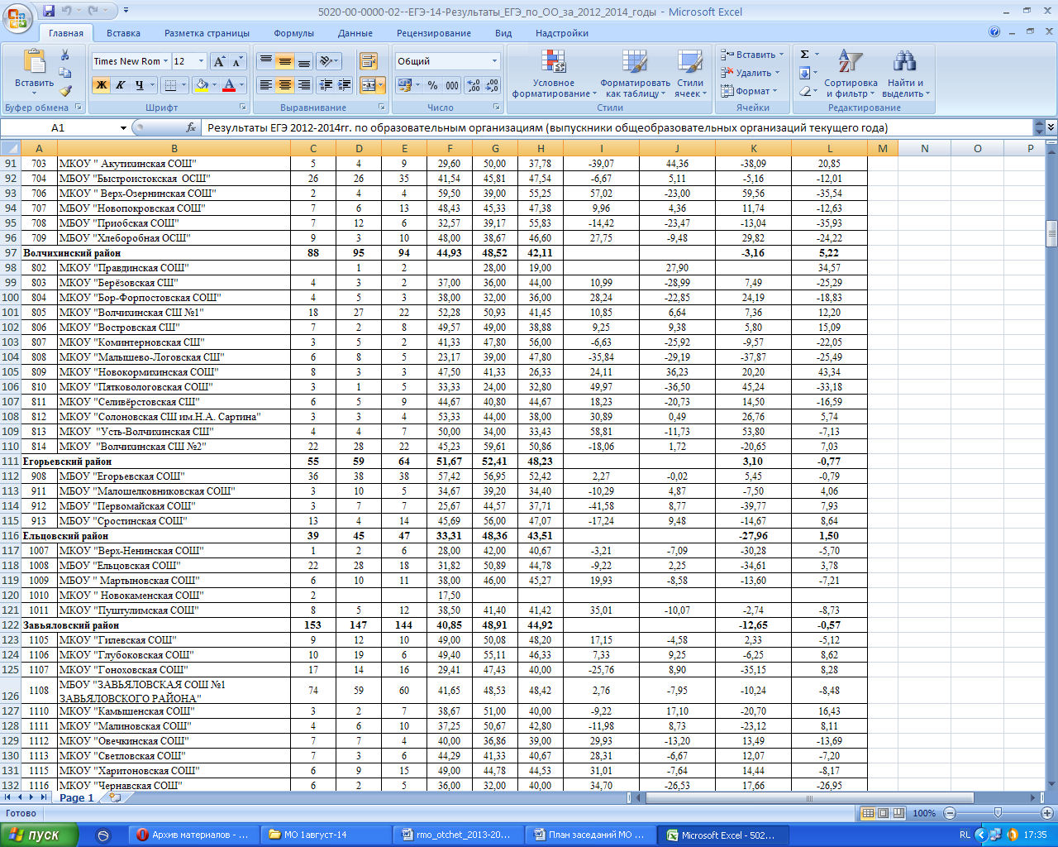Click the AutoSum sigma icon

click(x=805, y=55)
